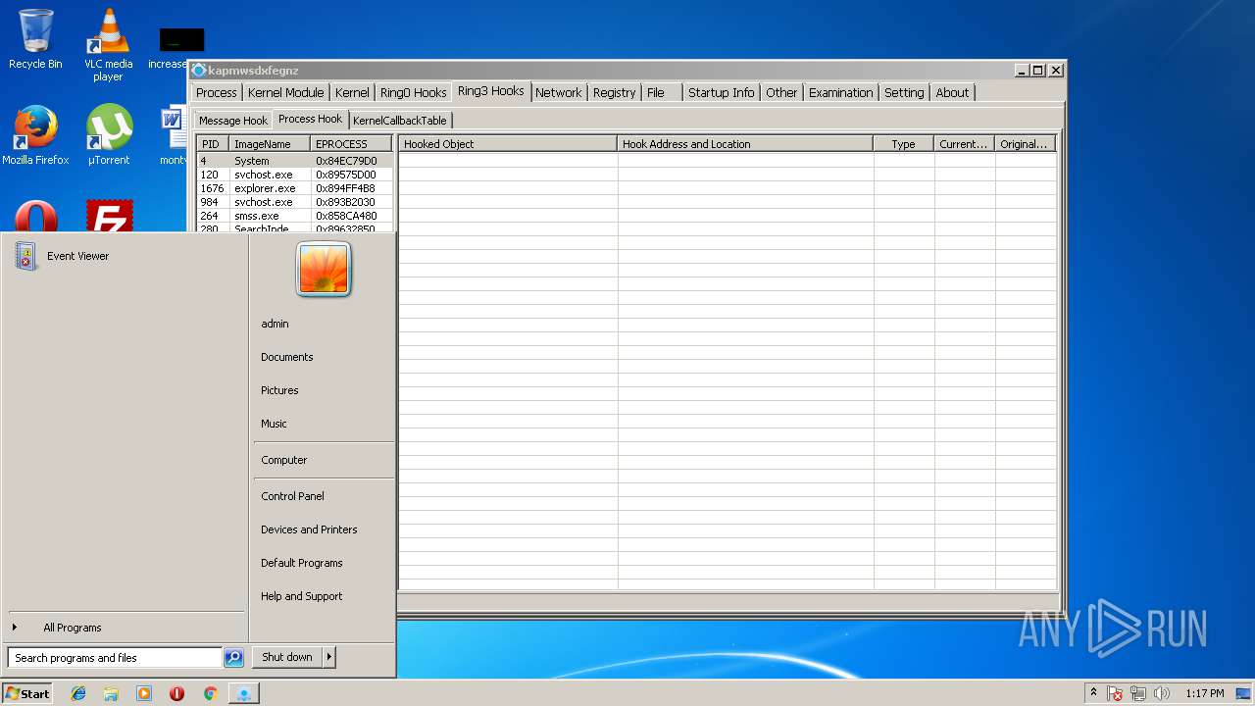
Task: Switch to the Setting tab
Action: click(x=904, y=92)
